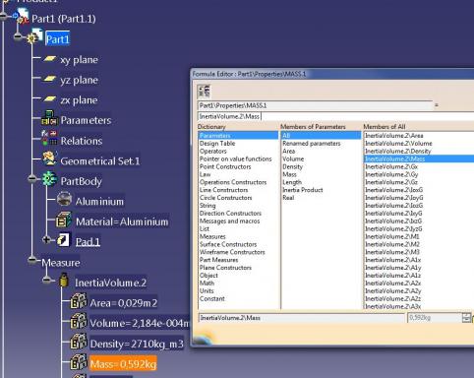
Task: Click the Part1 gear part icon
Action: (34, 36)
